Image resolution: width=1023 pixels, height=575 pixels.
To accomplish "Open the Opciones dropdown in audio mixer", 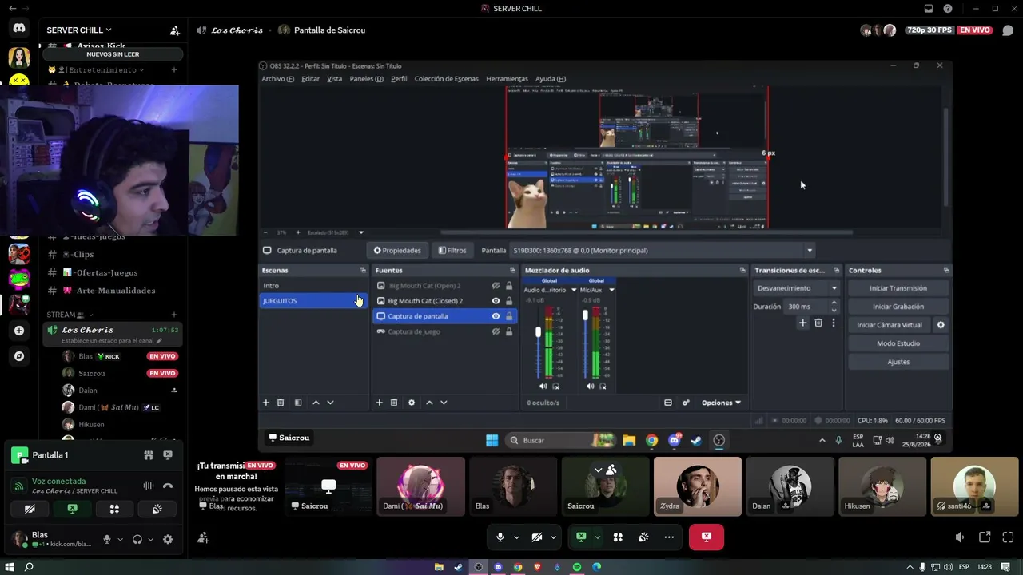I will pyautogui.click(x=721, y=402).
